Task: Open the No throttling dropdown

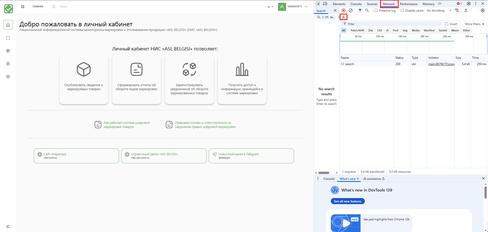Action: (x=439, y=11)
